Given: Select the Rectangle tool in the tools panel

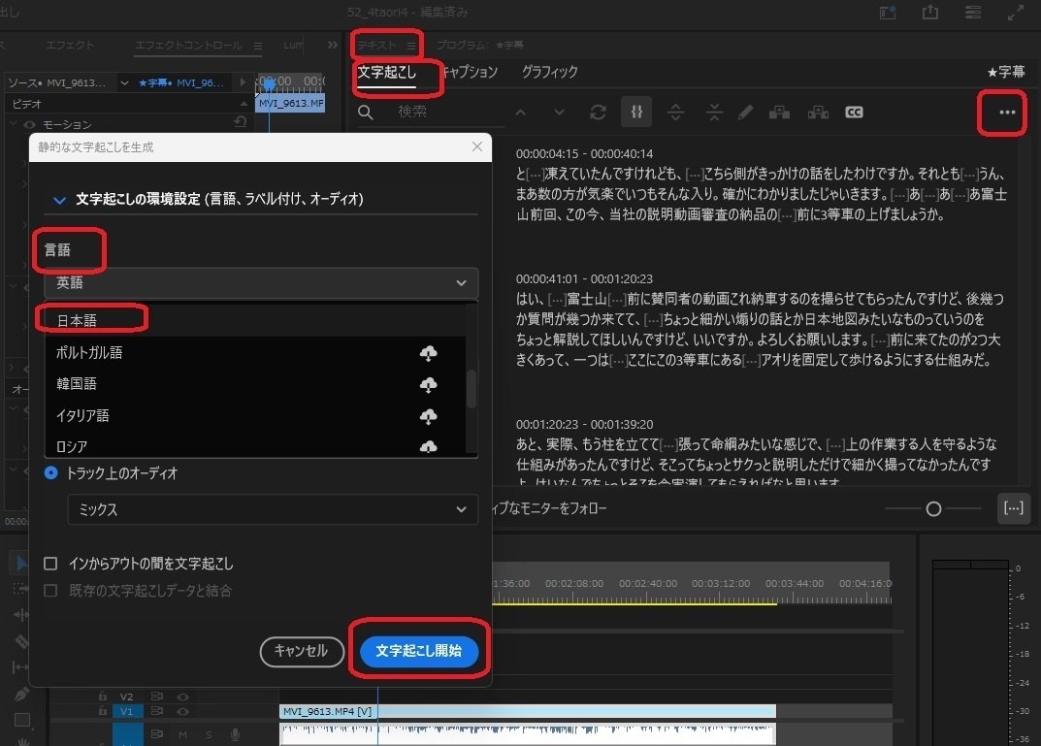Looking at the screenshot, I should point(22,720).
